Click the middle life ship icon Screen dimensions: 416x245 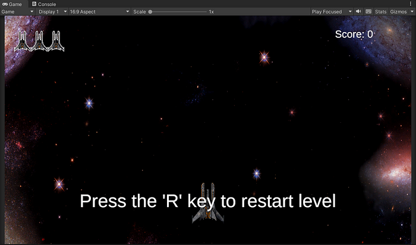pyautogui.click(x=39, y=41)
